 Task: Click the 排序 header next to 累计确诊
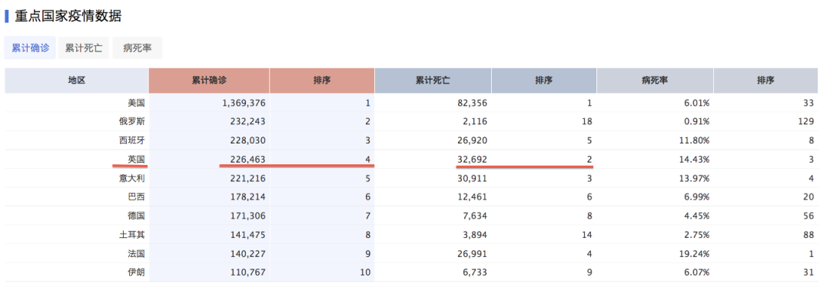tap(322, 81)
